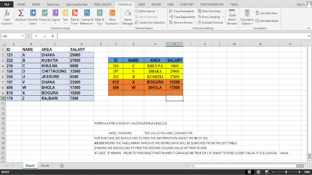This screenshot has height=175, width=312.
Task: Click Create from Selection
Action: click(150, 23)
